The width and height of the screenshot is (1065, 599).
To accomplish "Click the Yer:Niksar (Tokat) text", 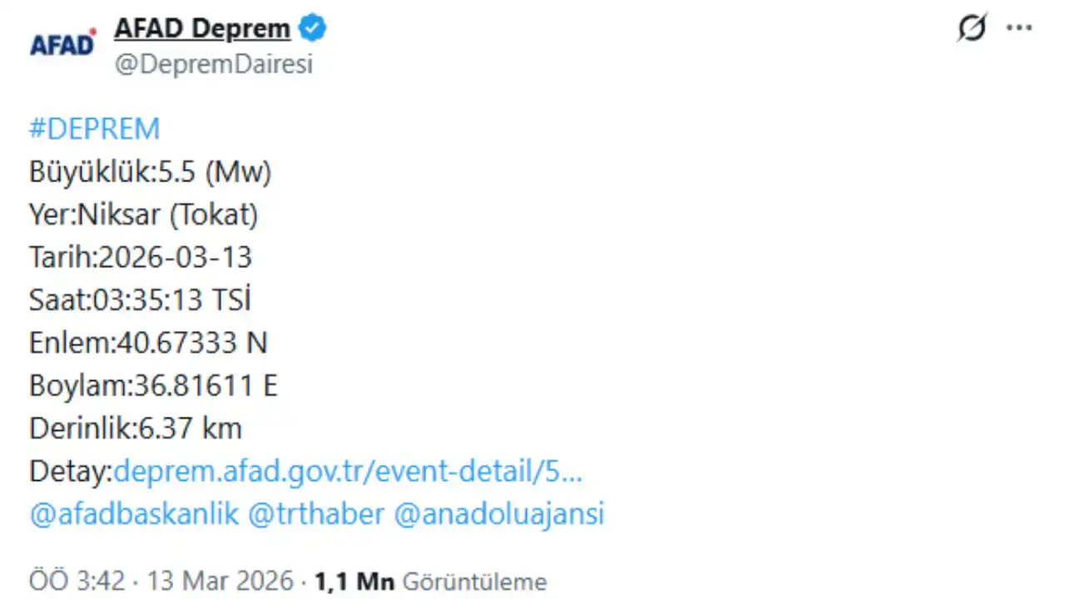I will pos(144,215).
